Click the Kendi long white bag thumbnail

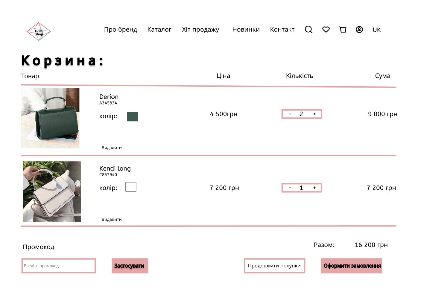tap(52, 191)
